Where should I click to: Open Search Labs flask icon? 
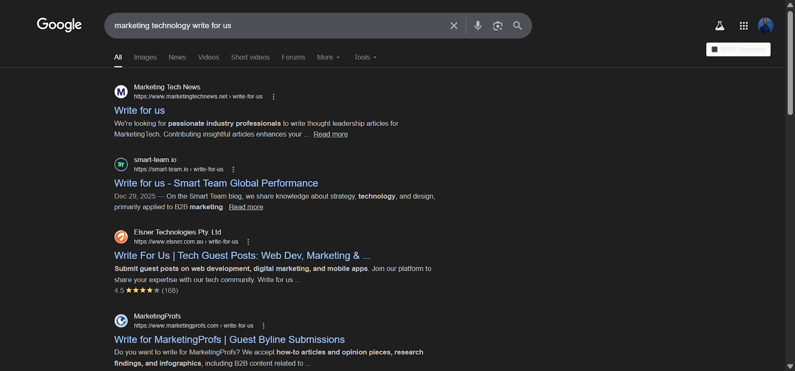pyautogui.click(x=719, y=26)
